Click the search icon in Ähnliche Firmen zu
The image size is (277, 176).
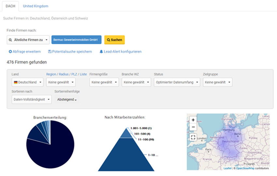[10, 40]
